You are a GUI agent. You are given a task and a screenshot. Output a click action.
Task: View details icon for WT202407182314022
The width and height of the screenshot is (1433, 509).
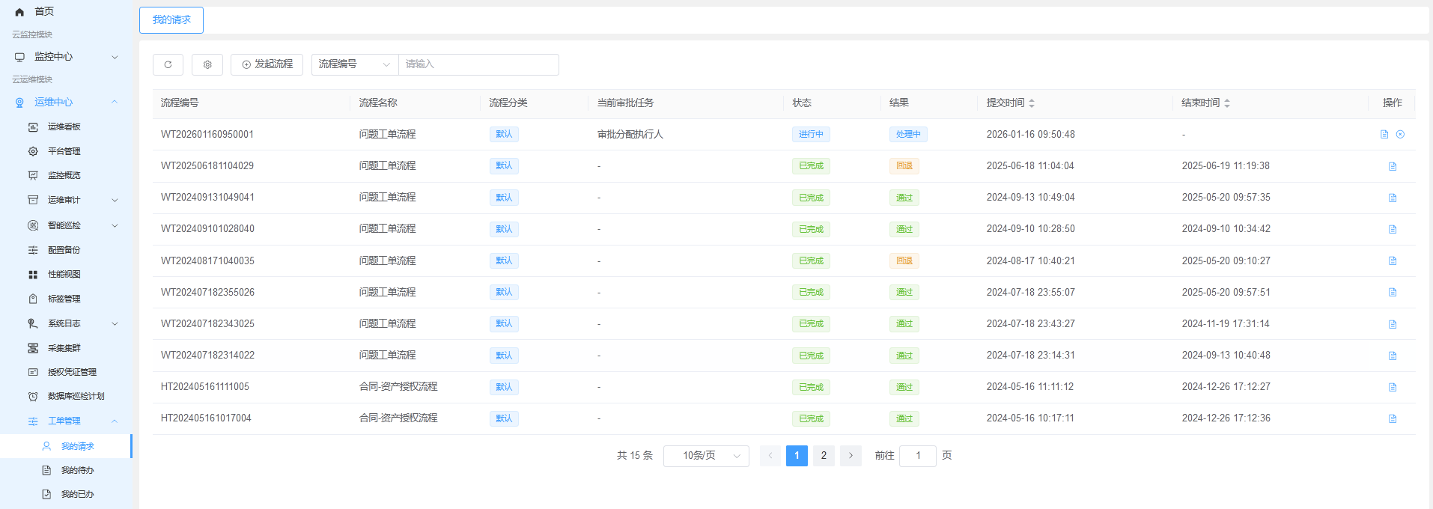coord(1393,356)
